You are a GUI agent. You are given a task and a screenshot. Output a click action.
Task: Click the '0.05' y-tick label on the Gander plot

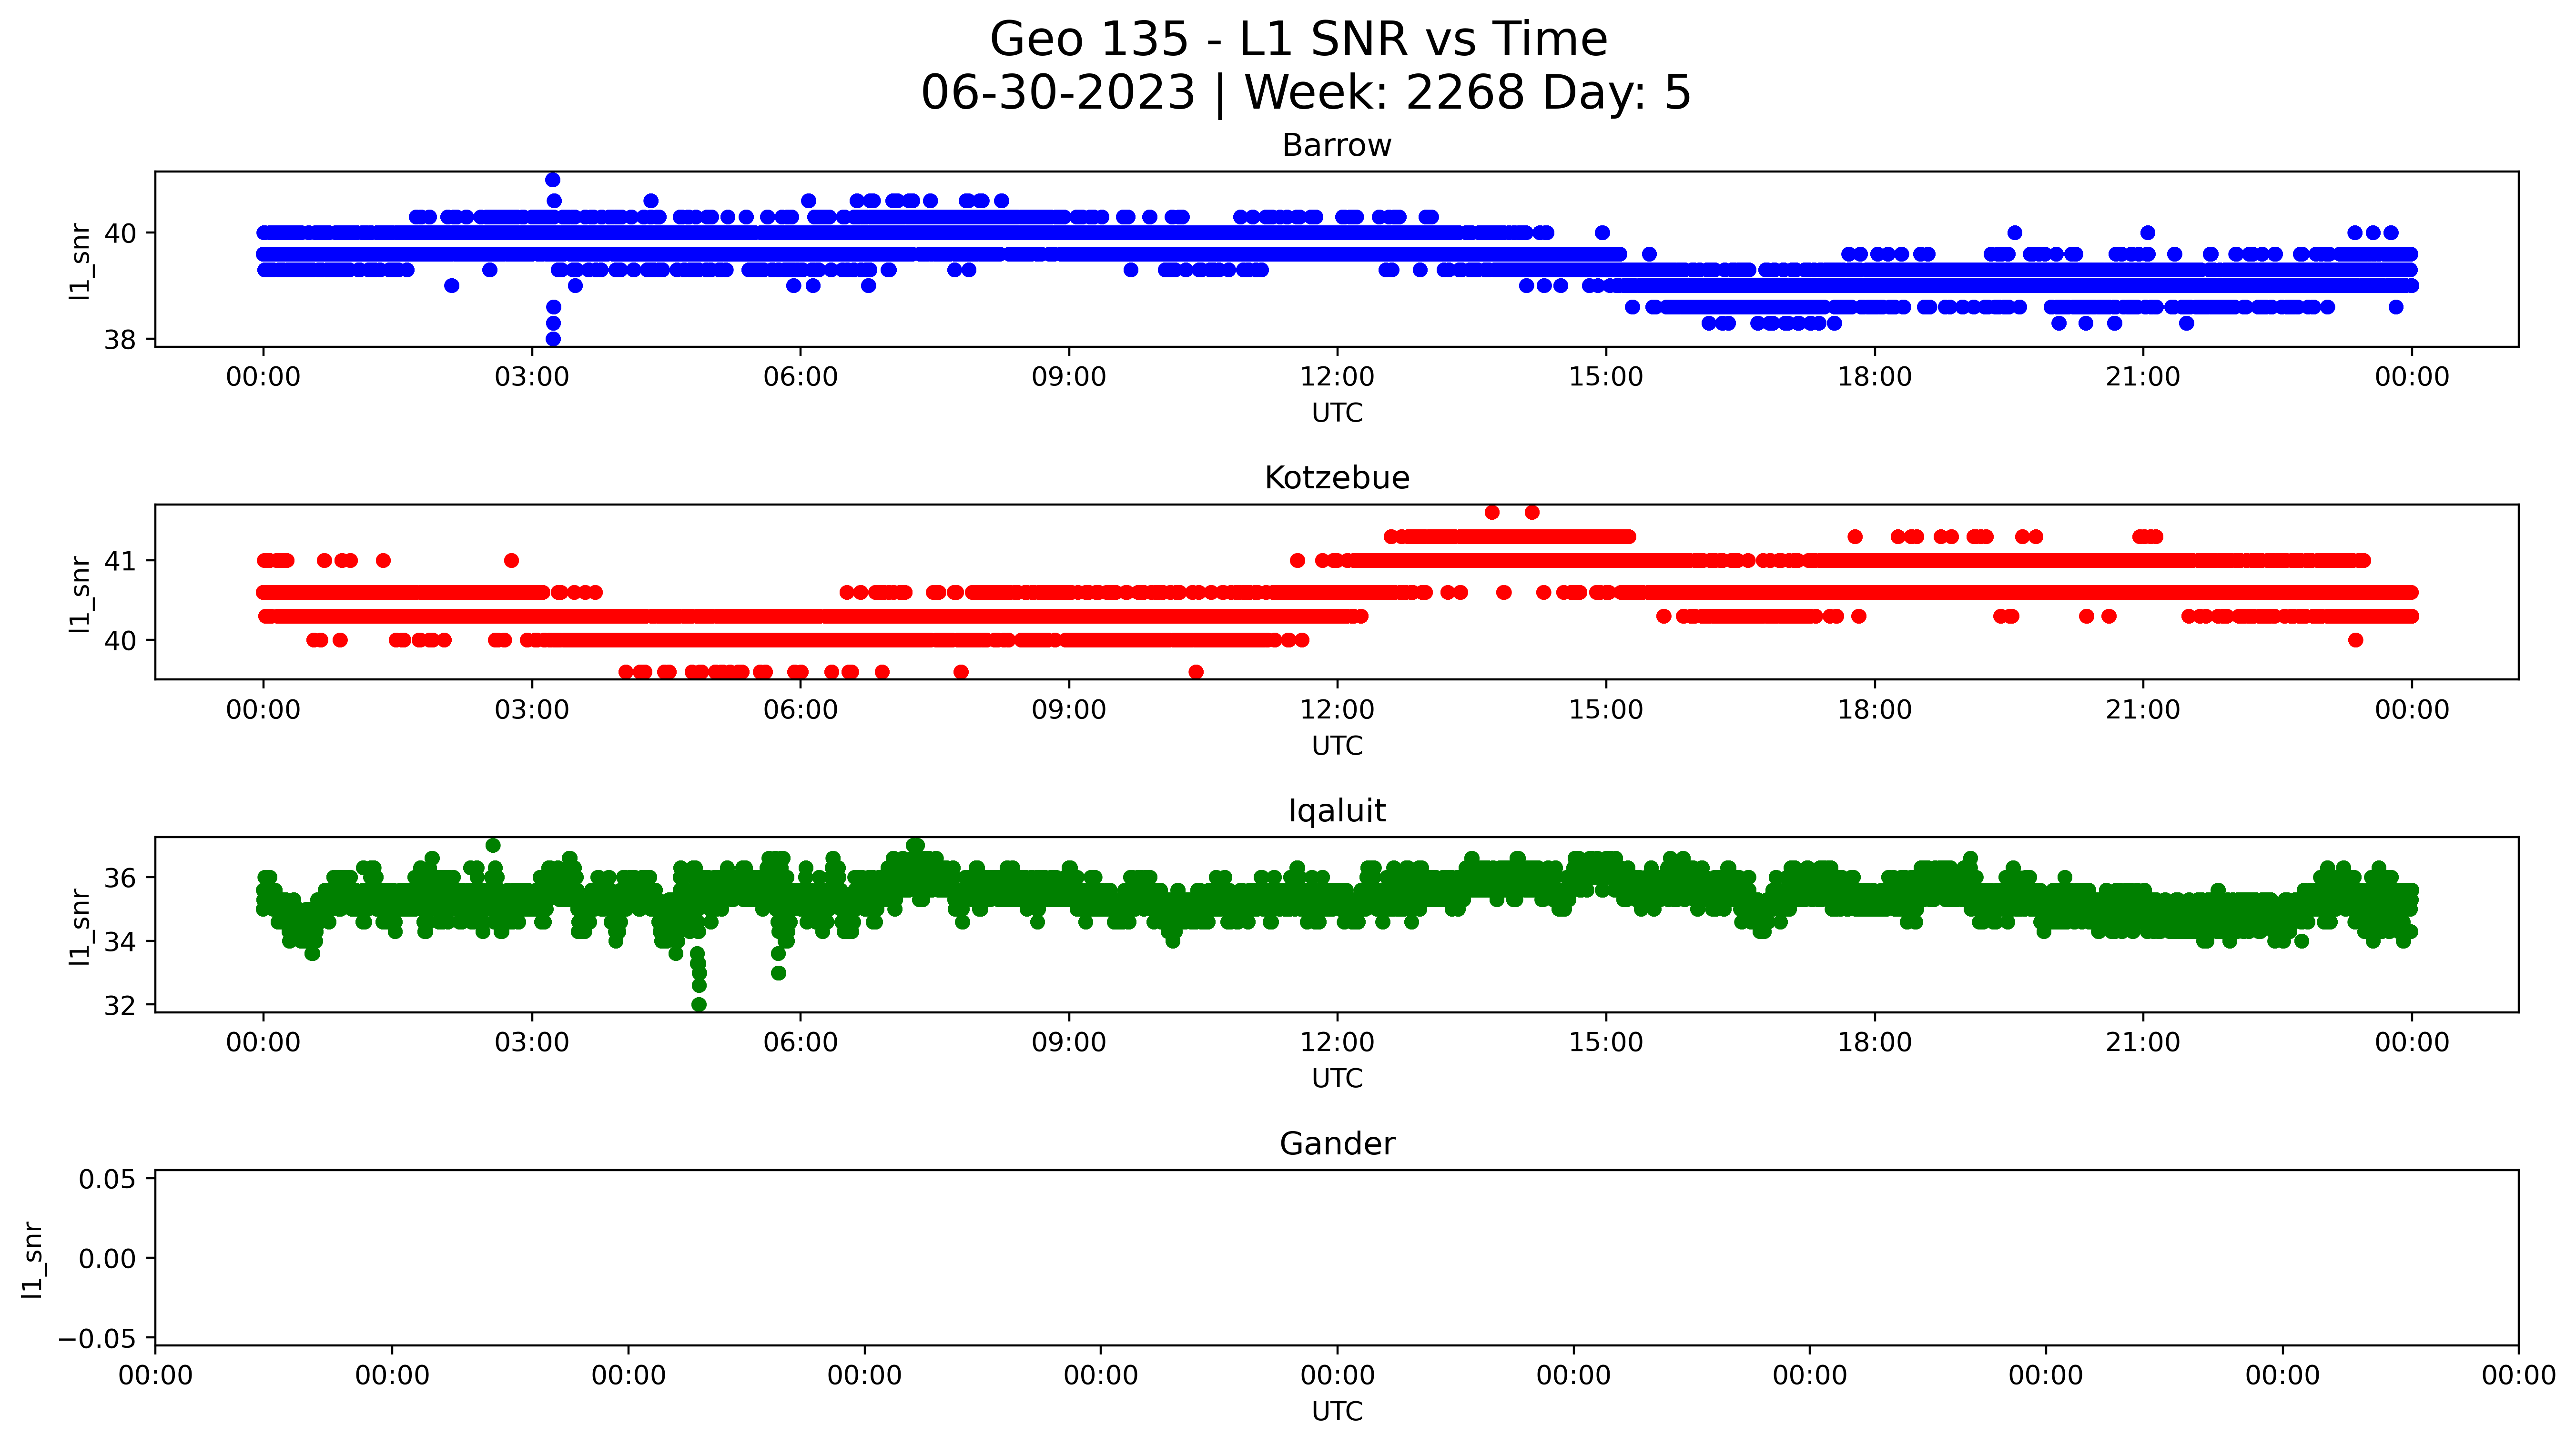(x=108, y=1179)
